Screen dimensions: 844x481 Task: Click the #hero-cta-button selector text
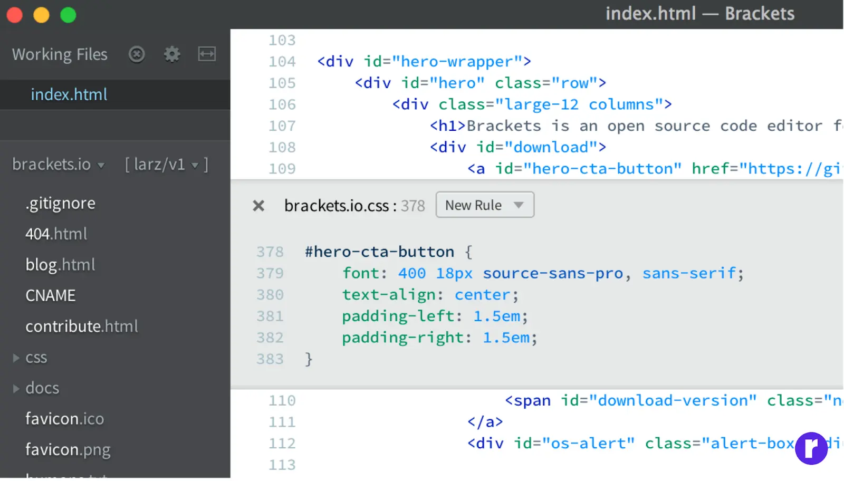pos(379,252)
